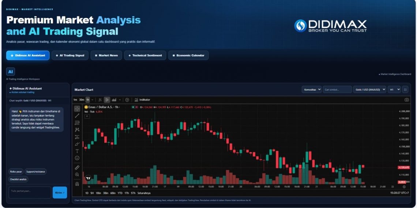This screenshot has height=208, width=417.
Task: Select the 1m timeframe
Action: (75, 100)
